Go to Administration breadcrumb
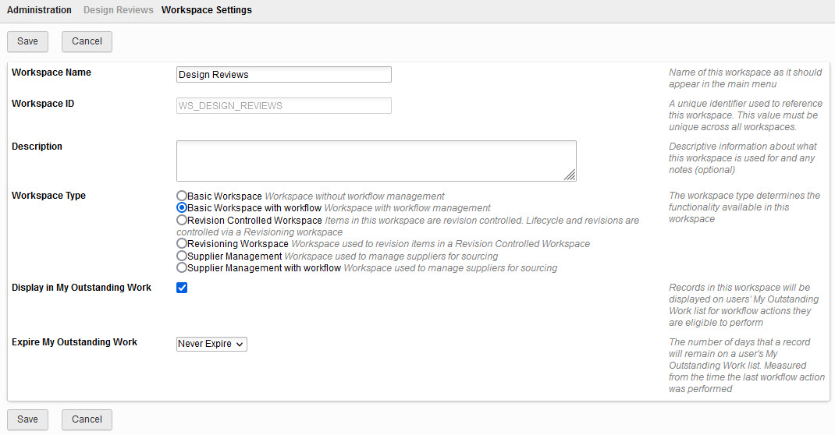 39,10
